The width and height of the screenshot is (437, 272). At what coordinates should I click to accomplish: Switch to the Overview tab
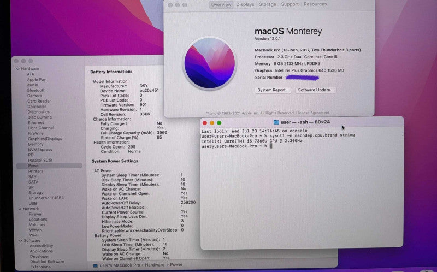click(x=221, y=4)
